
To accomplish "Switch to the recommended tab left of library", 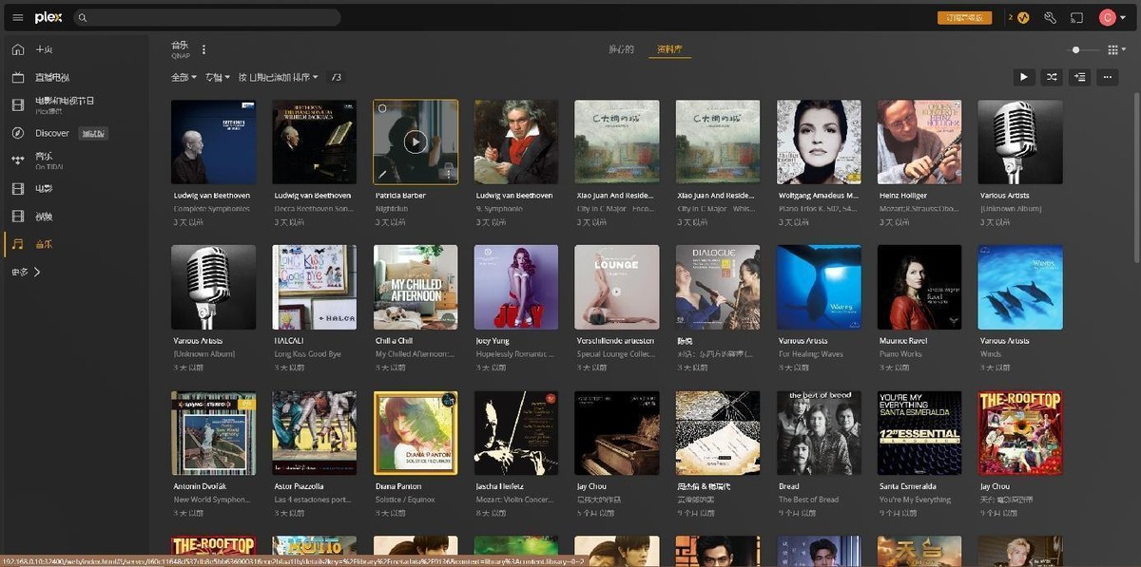I will [x=621, y=49].
